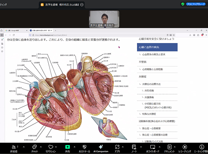
Task: Expand the chevron beside ノート
Action: tap(141, 147)
